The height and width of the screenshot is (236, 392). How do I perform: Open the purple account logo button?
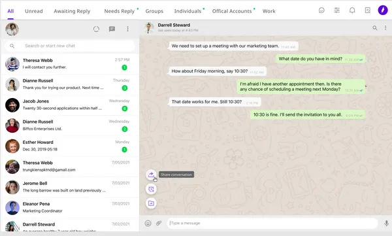[x=382, y=10]
